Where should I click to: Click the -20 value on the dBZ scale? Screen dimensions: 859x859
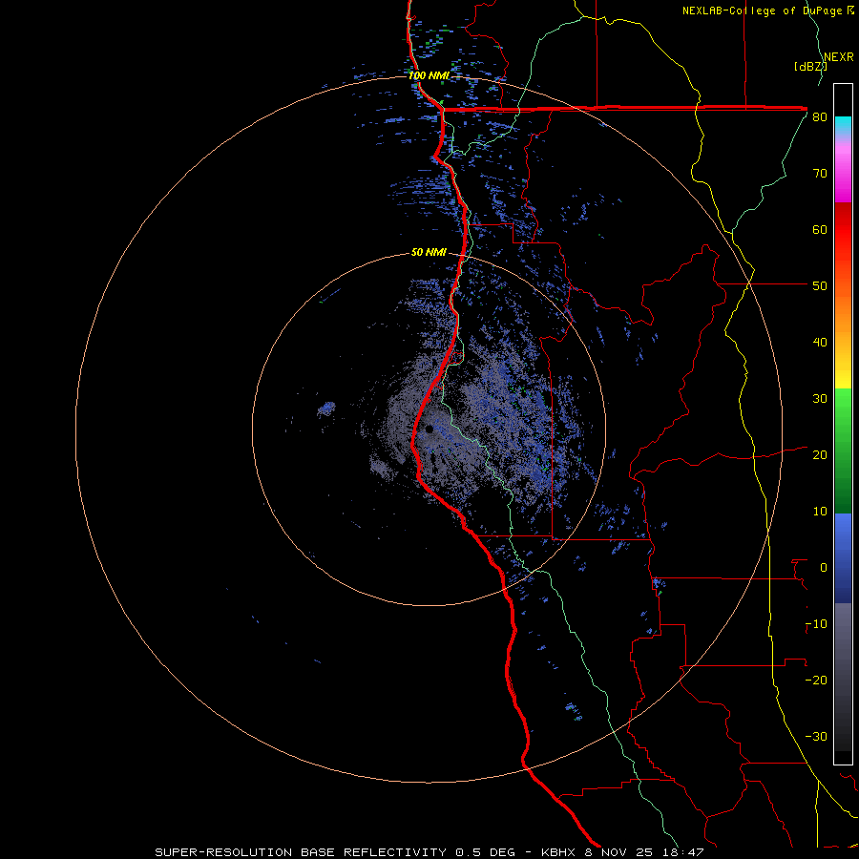tap(816, 680)
